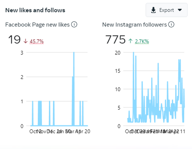Click Instagram chart's last x-axis label 11

[183, 131]
